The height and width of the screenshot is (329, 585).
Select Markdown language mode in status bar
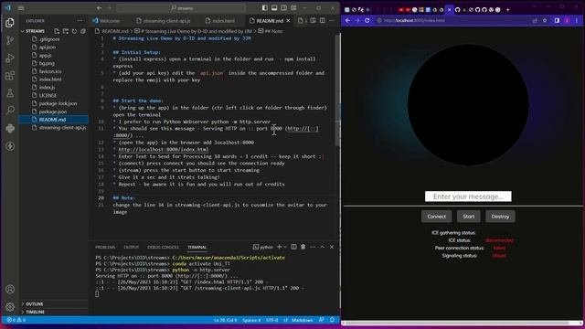[302, 320]
